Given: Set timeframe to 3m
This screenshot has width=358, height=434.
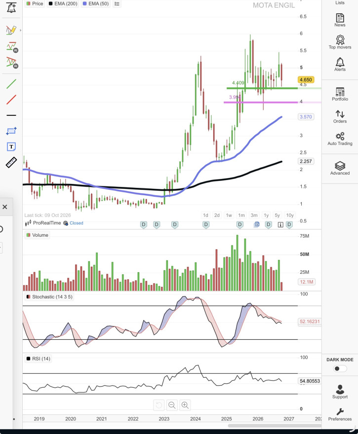Looking at the screenshot, I should (x=254, y=216).
